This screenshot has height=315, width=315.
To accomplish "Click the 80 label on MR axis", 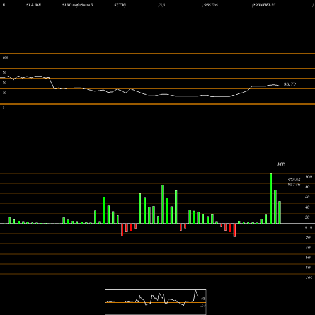I will click(307, 187).
